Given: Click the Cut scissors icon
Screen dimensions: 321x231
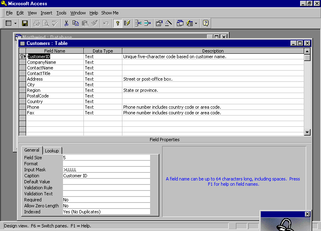Looking at the screenshot, I should pyautogui.click(x=66, y=23).
